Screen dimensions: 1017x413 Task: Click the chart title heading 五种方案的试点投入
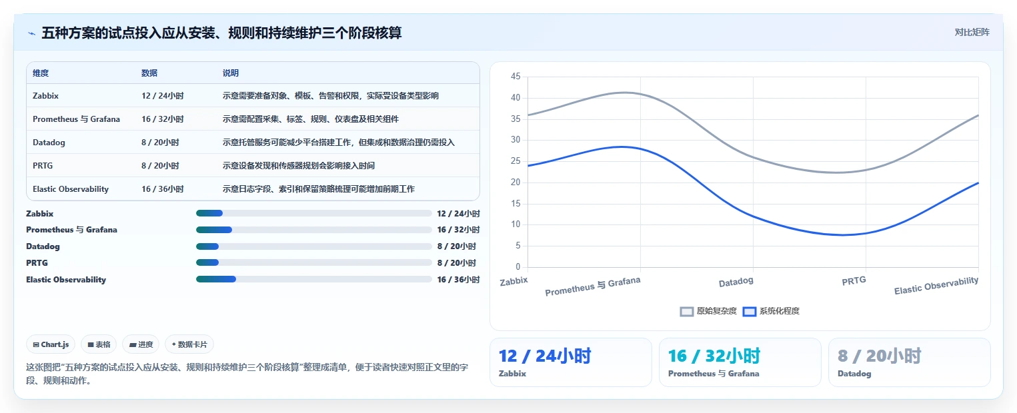click(221, 33)
